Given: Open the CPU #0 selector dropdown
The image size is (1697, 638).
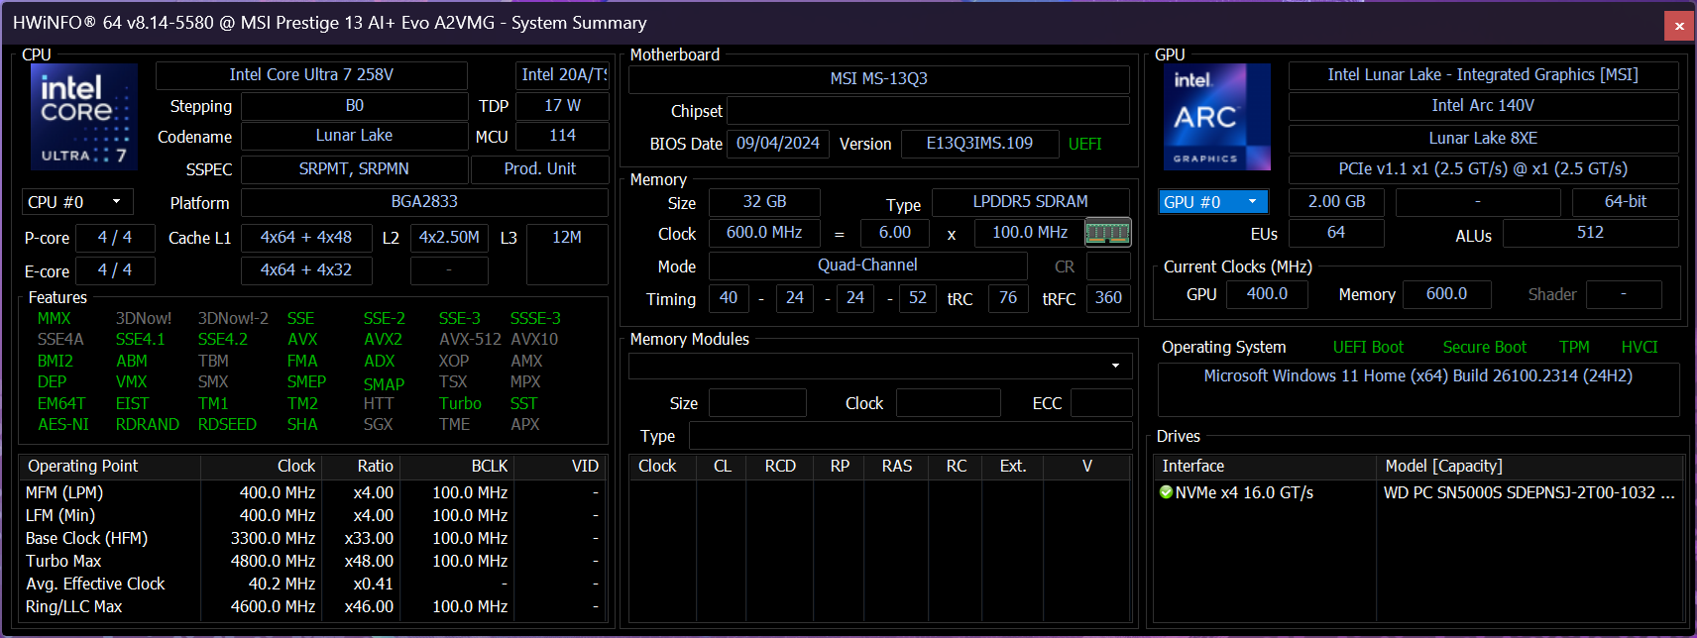Looking at the screenshot, I should [x=77, y=202].
